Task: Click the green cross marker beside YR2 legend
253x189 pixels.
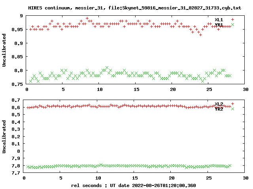Action: click(x=232, y=109)
